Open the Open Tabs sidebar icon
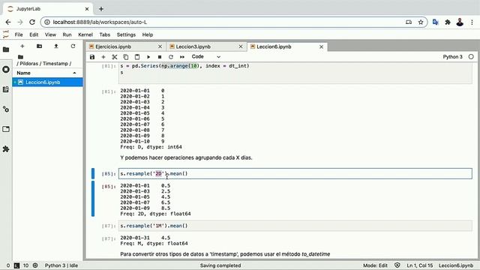 point(6,129)
